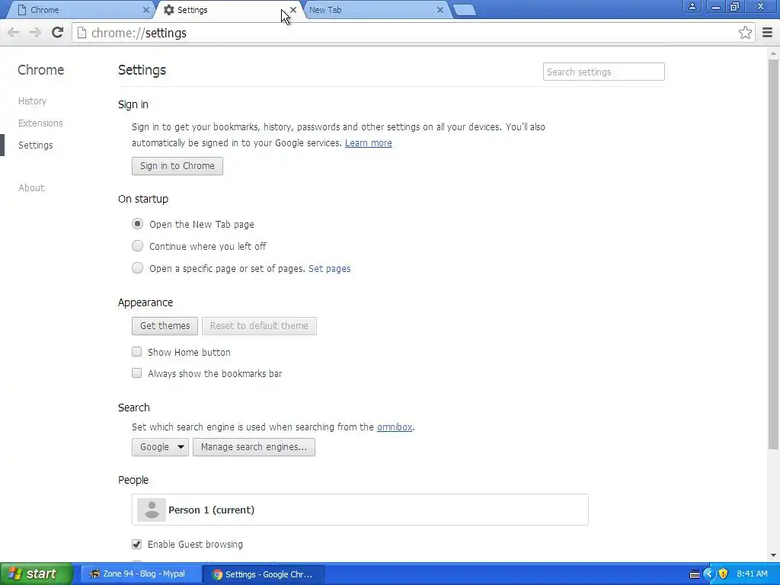Viewport: 780px width, 585px height.
Task: Click the scrollbar up arrow
Action: point(773,53)
